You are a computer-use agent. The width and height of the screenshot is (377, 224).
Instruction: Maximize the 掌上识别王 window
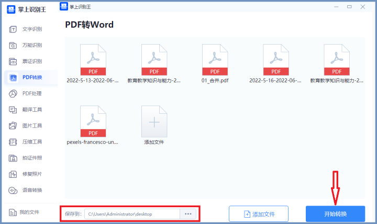(x=349, y=7)
